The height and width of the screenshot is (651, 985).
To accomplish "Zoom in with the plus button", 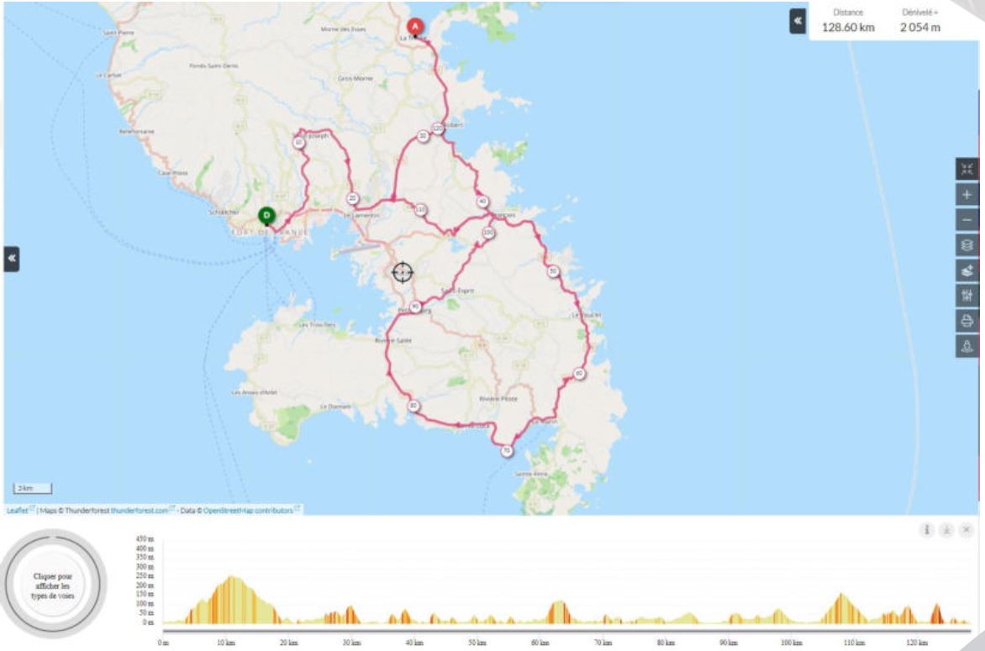I will pyautogui.click(x=967, y=195).
